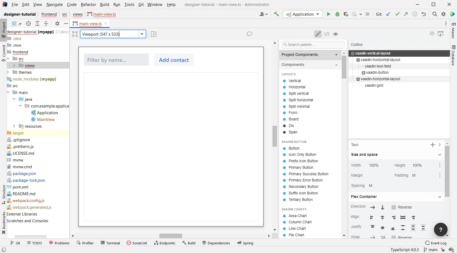
Task: Collapse the Flex Container section
Action: pyautogui.click(x=440, y=197)
